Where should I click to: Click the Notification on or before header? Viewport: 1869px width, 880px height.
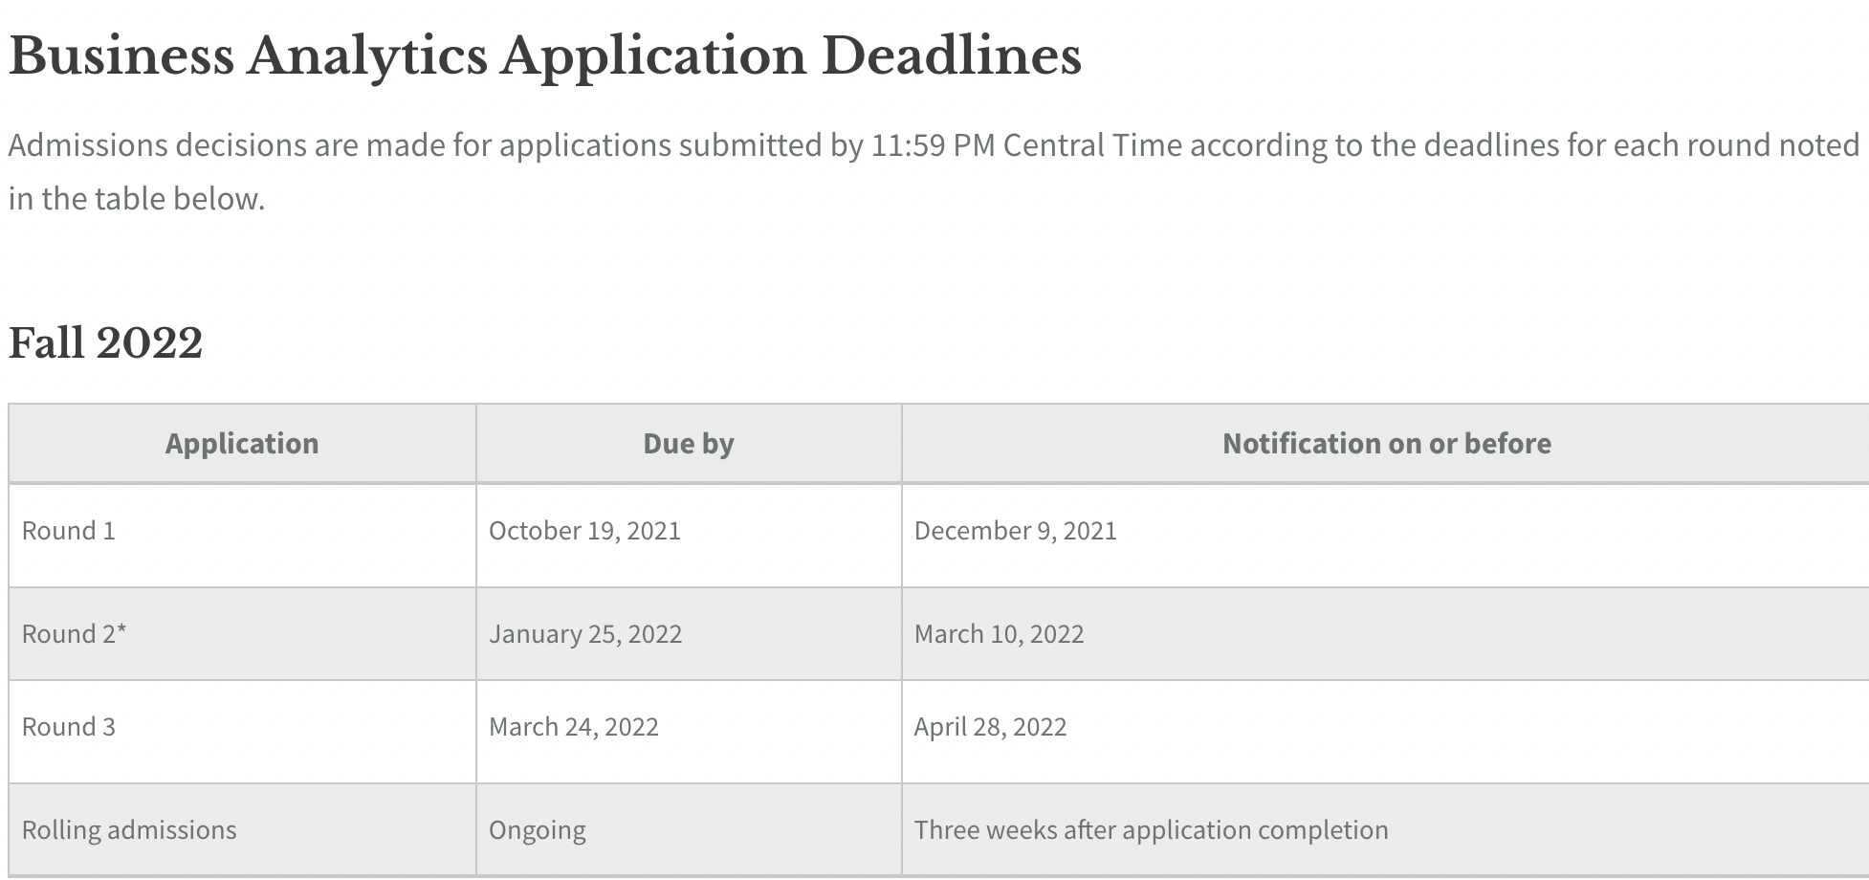click(1386, 444)
